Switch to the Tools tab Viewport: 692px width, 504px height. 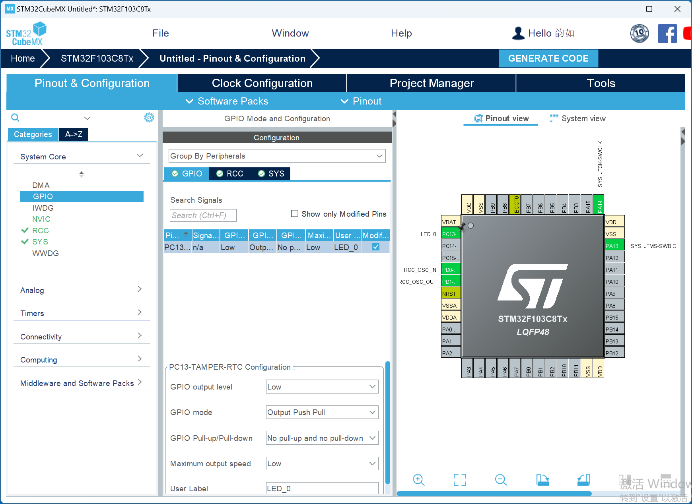(x=601, y=83)
